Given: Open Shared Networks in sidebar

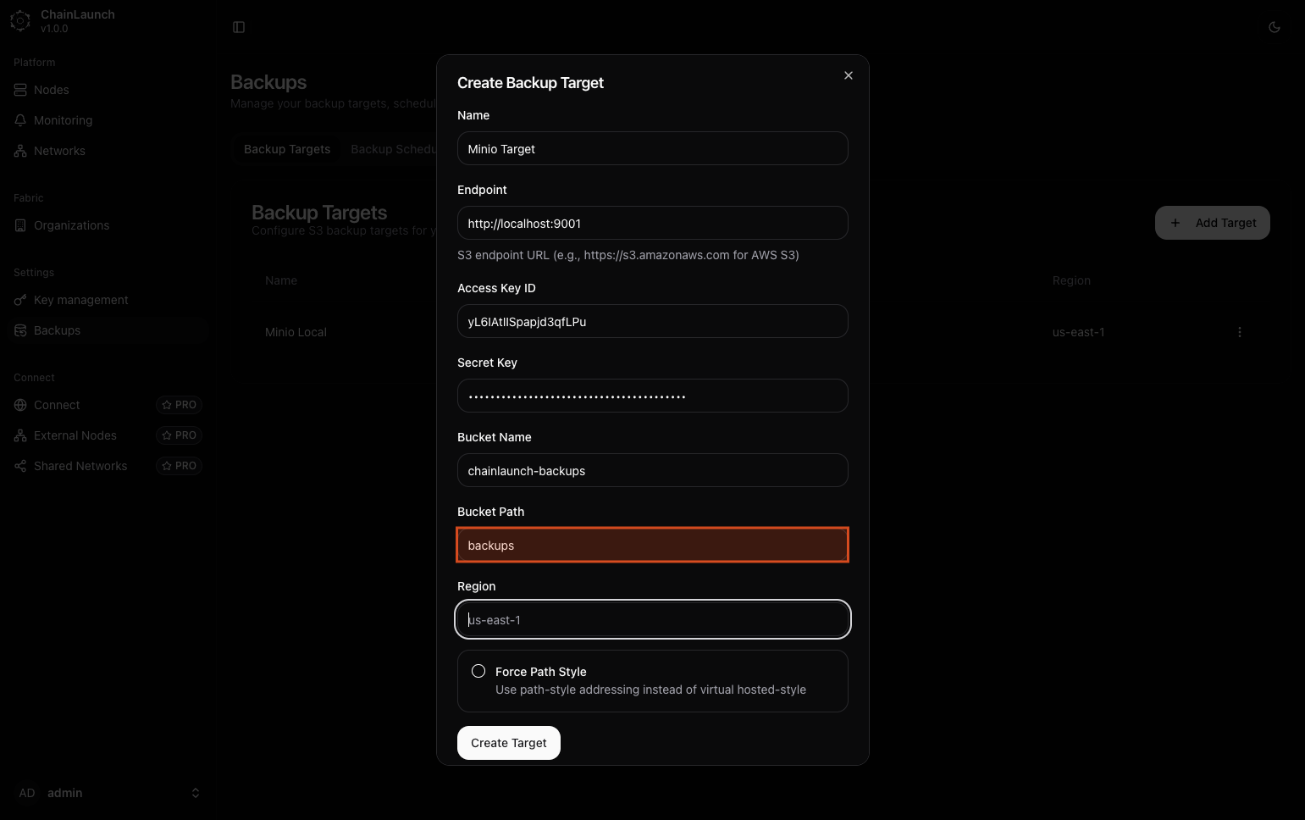Looking at the screenshot, I should 80,466.
